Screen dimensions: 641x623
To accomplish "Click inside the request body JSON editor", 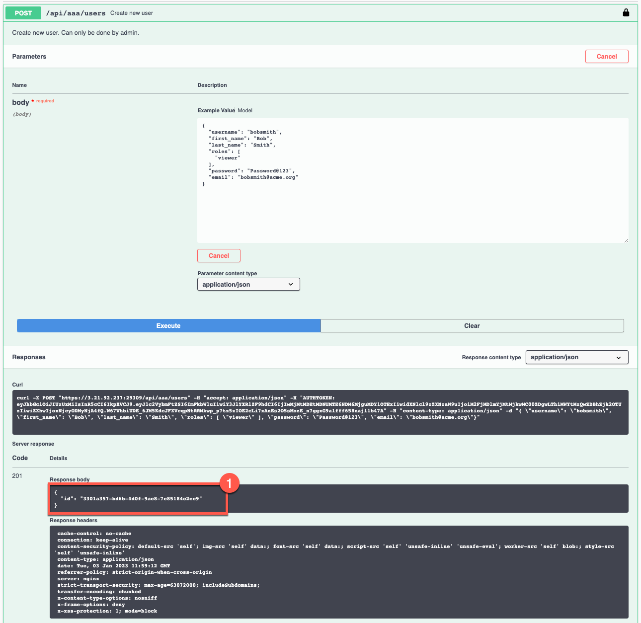I will pos(412,179).
